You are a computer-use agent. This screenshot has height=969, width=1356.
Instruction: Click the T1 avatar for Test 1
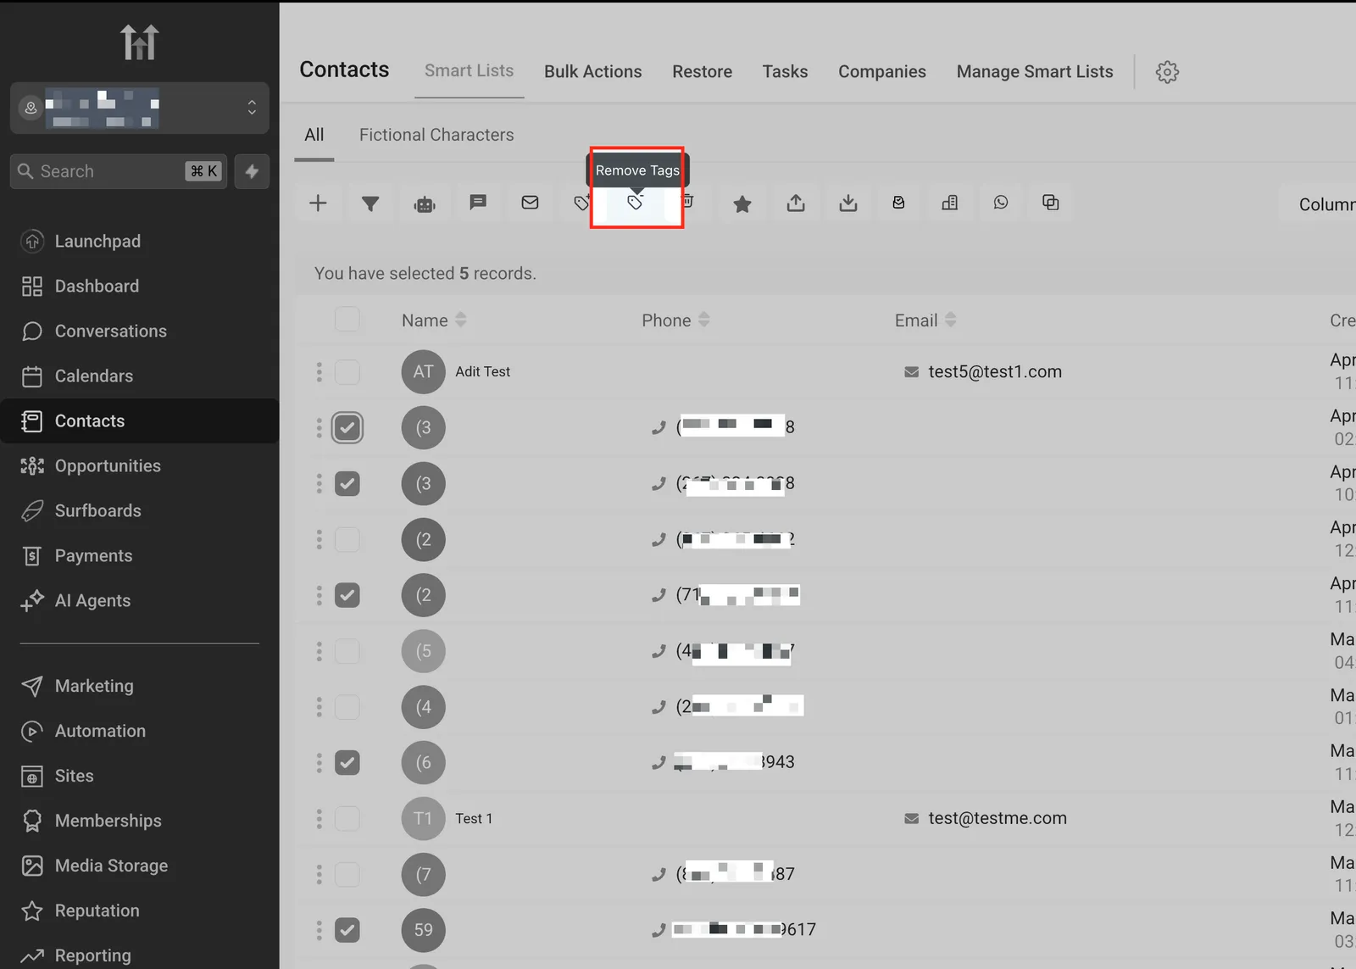423,818
